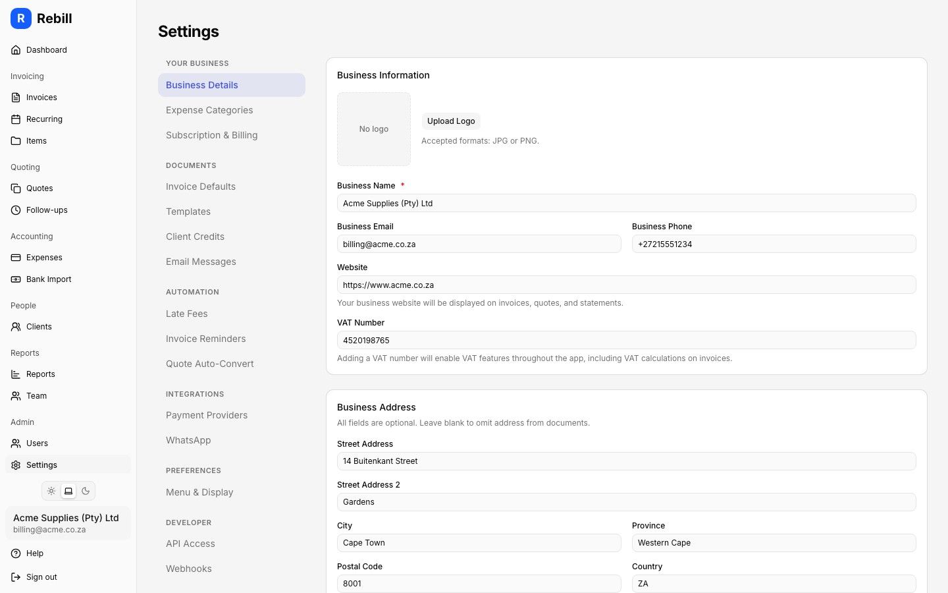
Task: Go to Subscription & Billing
Action: pyautogui.click(x=232, y=135)
